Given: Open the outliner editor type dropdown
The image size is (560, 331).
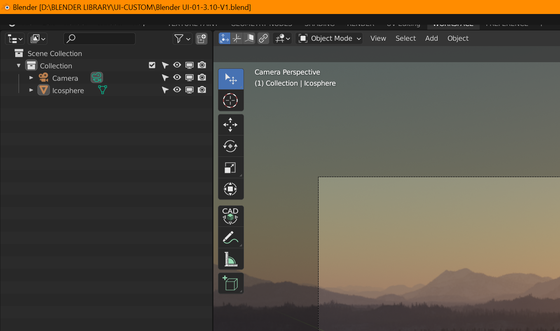Looking at the screenshot, I should pyautogui.click(x=15, y=39).
